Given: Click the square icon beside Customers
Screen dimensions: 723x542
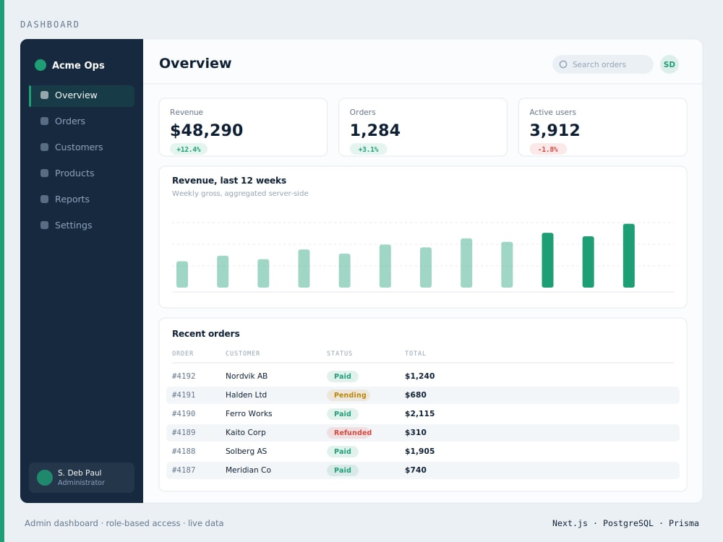Looking at the screenshot, I should pyautogui.click(x=44, y=147).
